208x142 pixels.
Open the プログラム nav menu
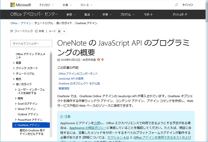127,14
